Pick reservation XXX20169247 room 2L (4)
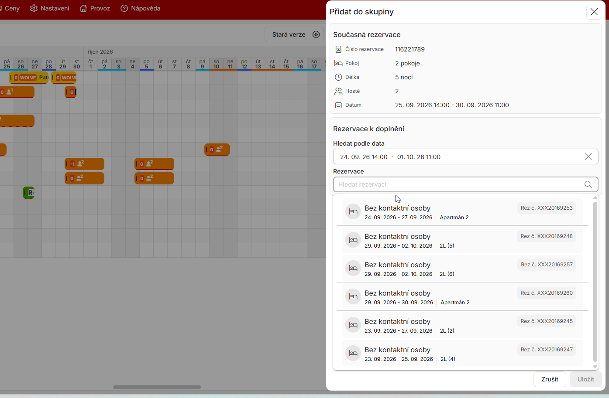This screenshot has width=609, height=398. pos(462,354)
